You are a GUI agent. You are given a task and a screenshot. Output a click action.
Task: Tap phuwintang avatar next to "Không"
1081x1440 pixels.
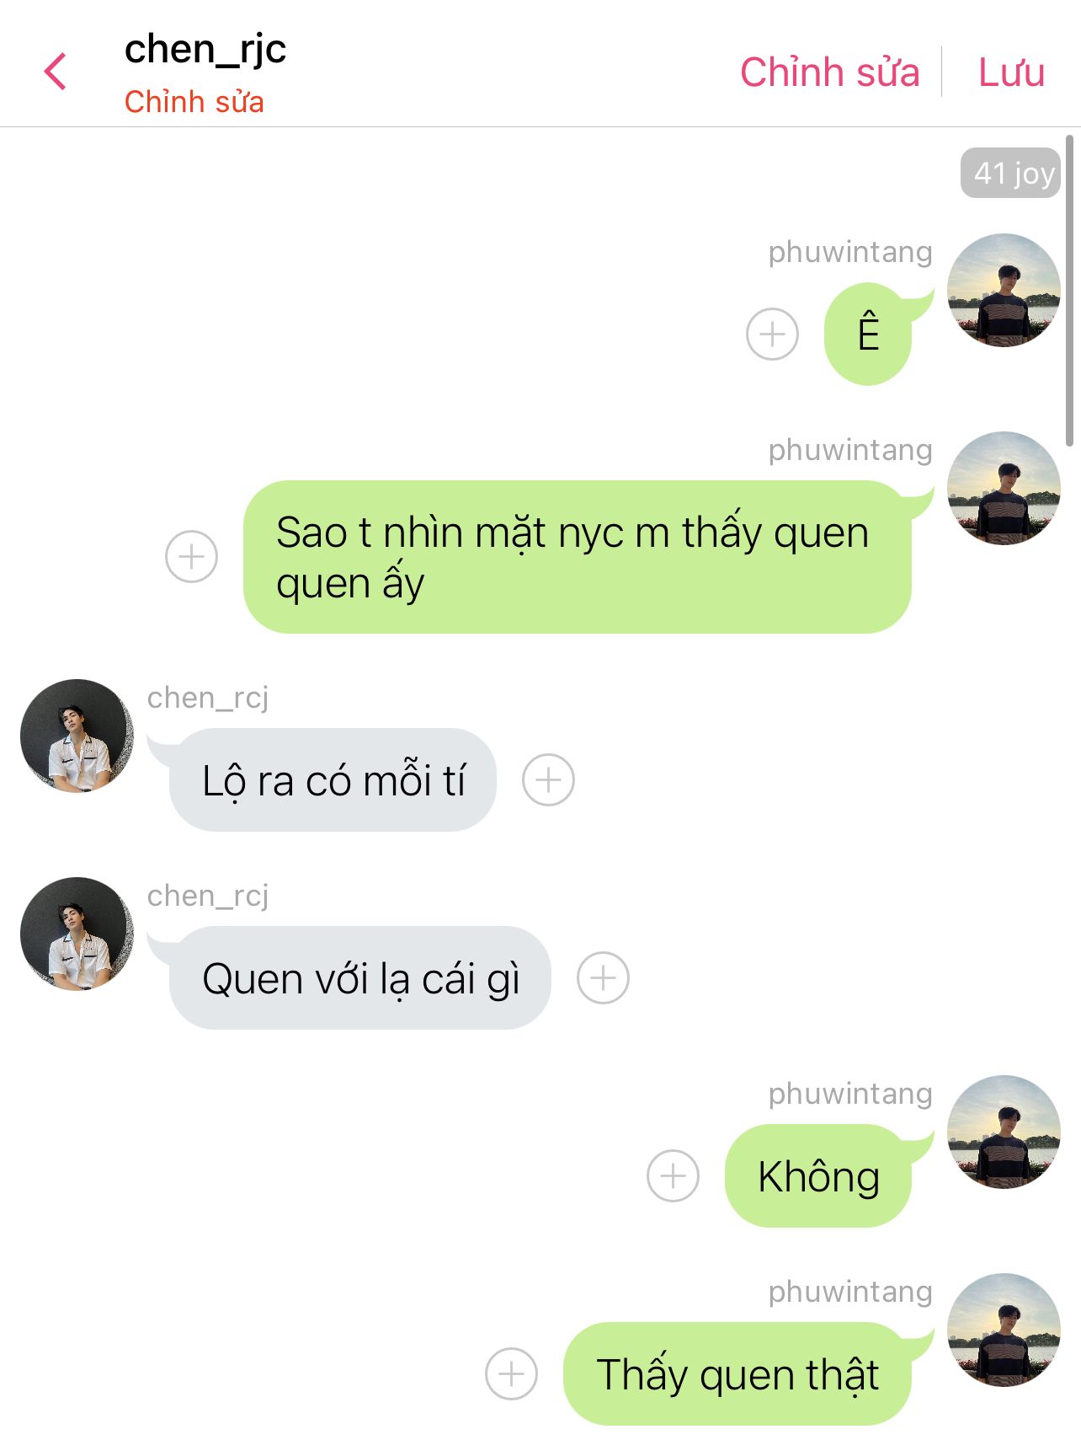coord(1004,1132)
